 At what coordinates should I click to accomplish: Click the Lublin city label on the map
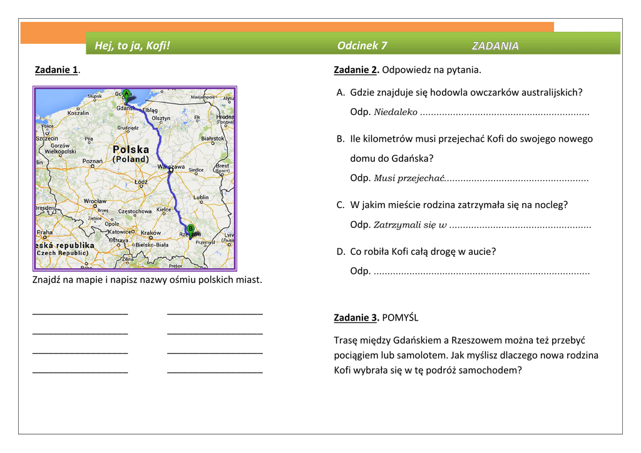[200, 197]
